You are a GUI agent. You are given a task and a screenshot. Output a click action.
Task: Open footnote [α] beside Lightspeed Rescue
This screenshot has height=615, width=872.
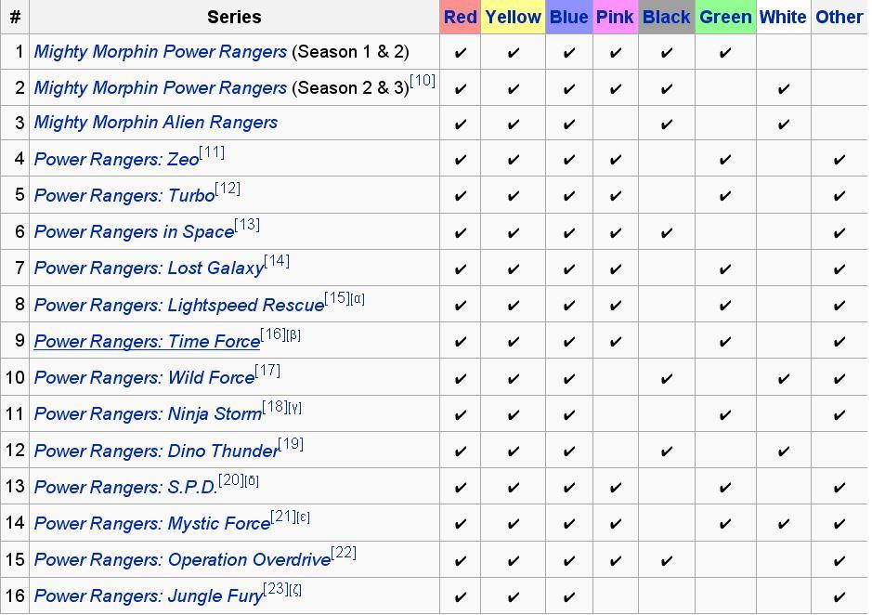[358, 299]
